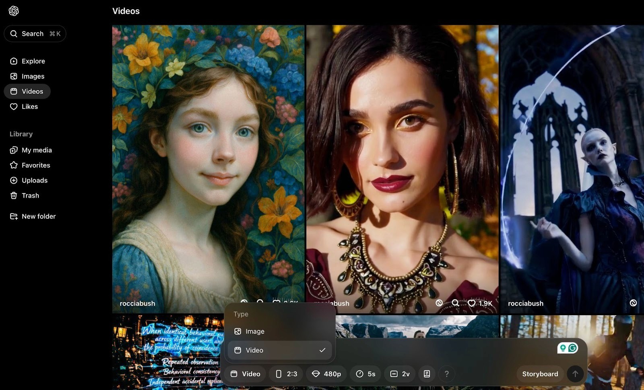Open the 480p resolution dropdown

326,374
